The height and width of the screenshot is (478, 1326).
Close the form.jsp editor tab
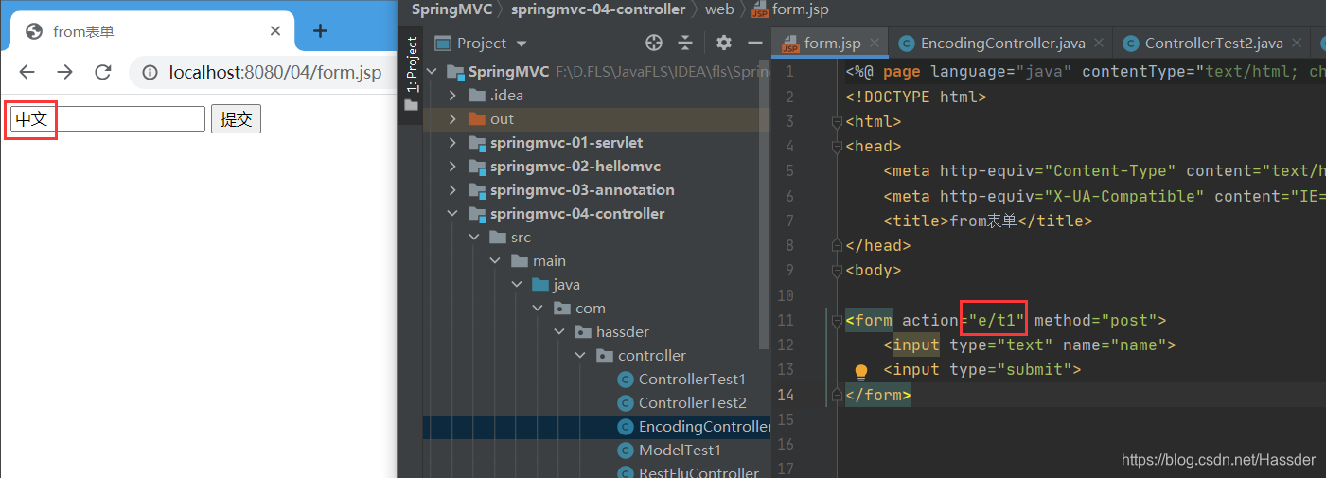[875, 43]
